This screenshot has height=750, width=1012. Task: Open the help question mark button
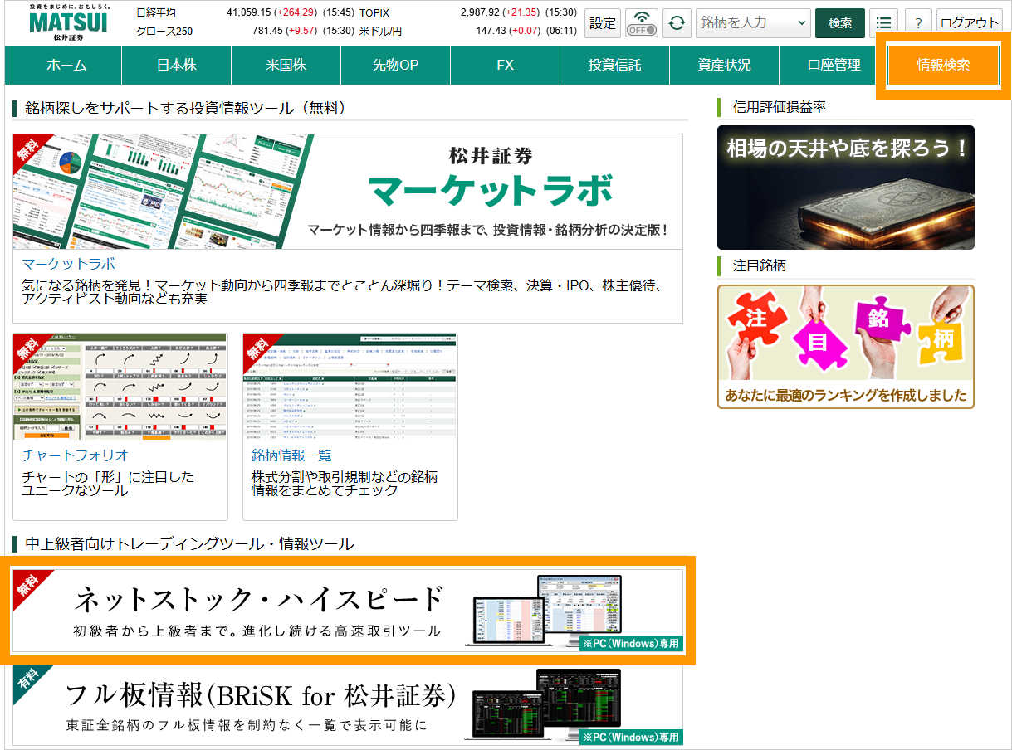point(918,23)
